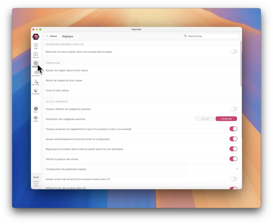The width and height of the screenshot is (273, 224).
Task: Open Stats eye icon in sidebar
Action: point(36,118)
